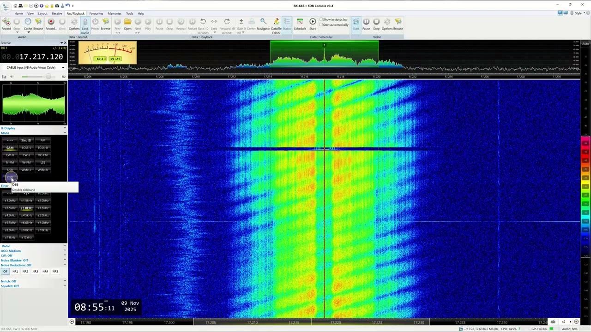The width and height of the screenshot is (591, 332).
Task: Select CW-U mode
Action: (10, 155)
